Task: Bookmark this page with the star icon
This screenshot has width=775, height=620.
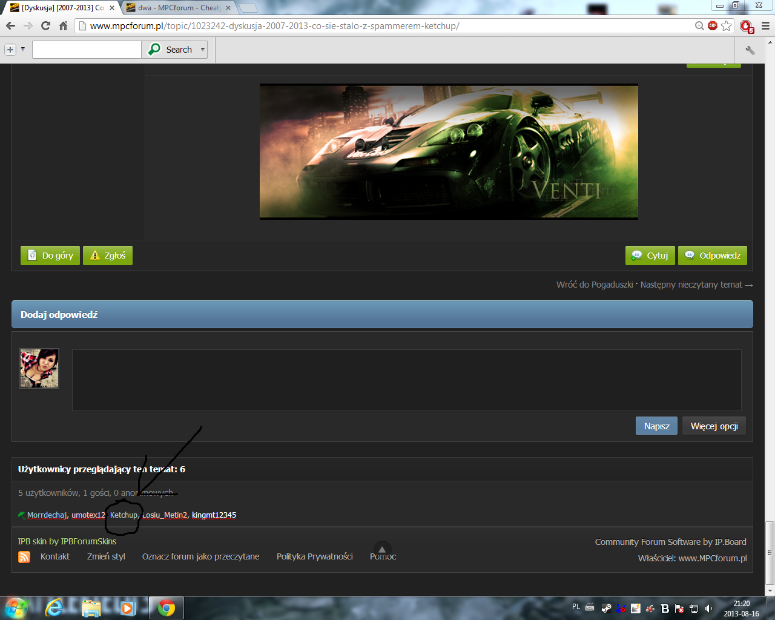Action: point(727,26)
